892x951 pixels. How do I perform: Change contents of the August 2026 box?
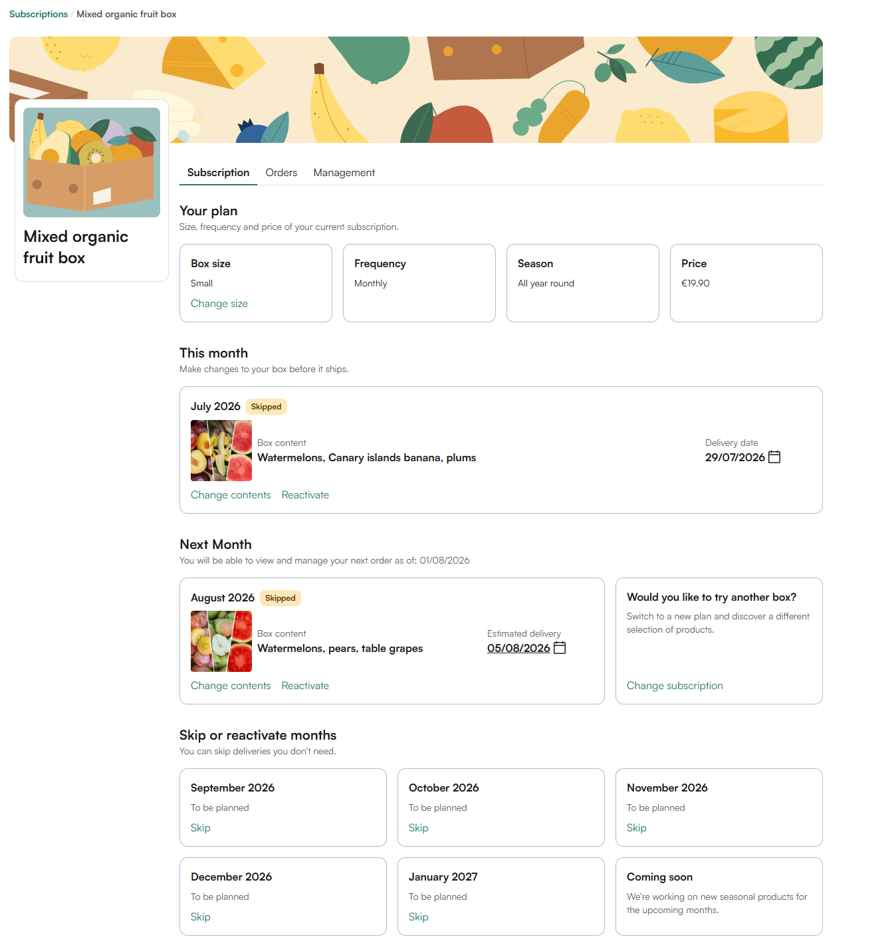tap(231, 685)
